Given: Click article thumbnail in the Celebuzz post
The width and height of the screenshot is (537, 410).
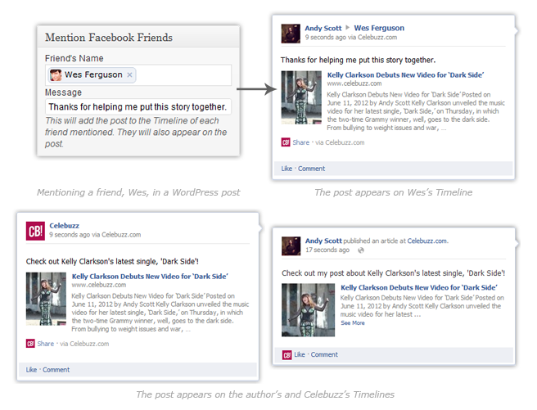Looking at the screenshot, I should (46, 299).
